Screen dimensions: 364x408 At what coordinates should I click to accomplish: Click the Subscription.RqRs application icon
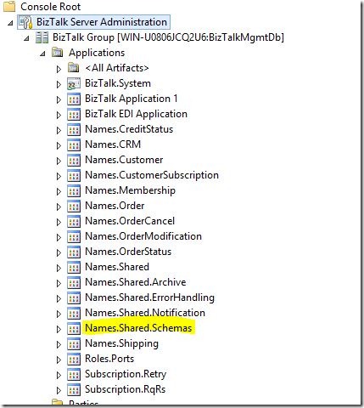point(74,390)
